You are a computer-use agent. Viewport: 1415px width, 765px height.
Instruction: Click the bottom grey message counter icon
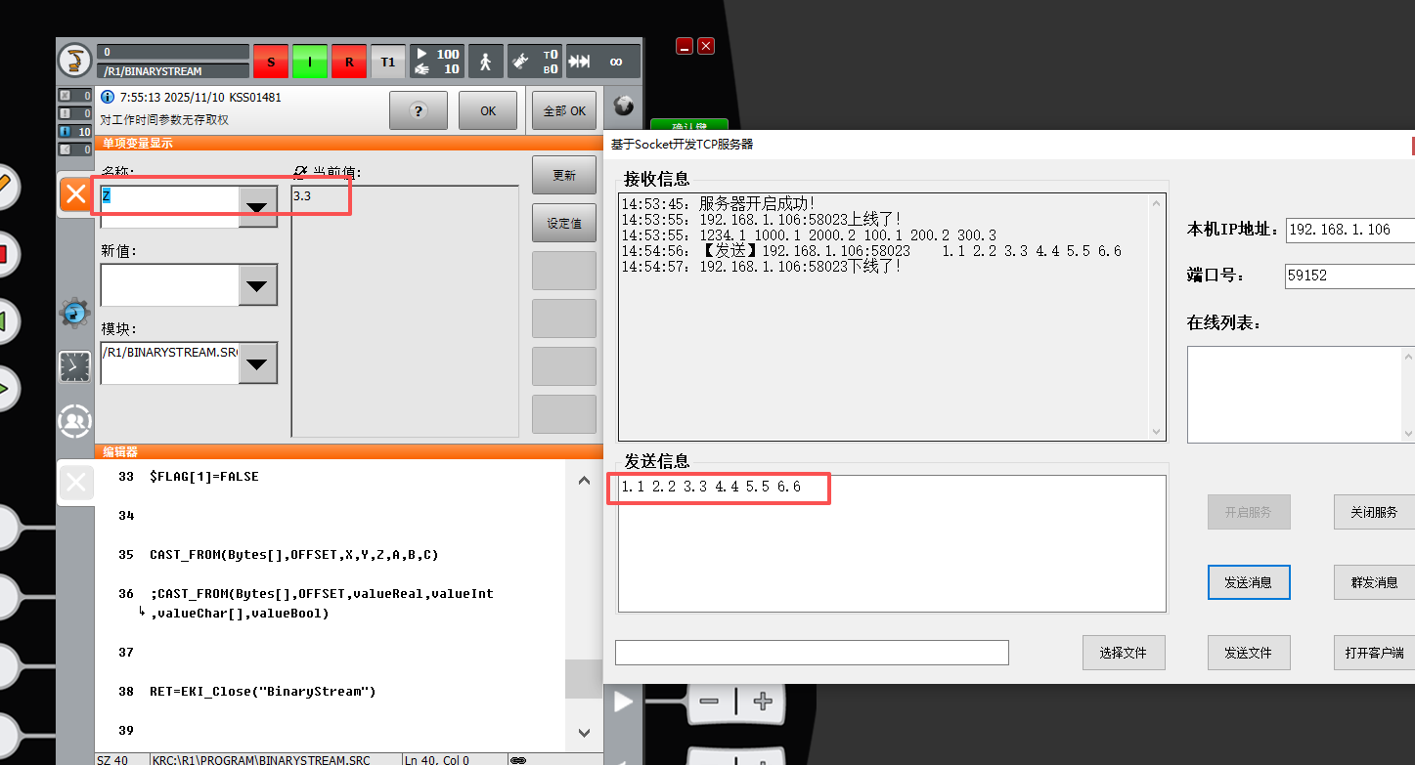pyautogui.click(x=75, y=149)
